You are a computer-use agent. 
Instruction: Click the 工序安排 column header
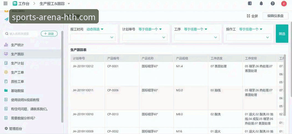point(260,58)
